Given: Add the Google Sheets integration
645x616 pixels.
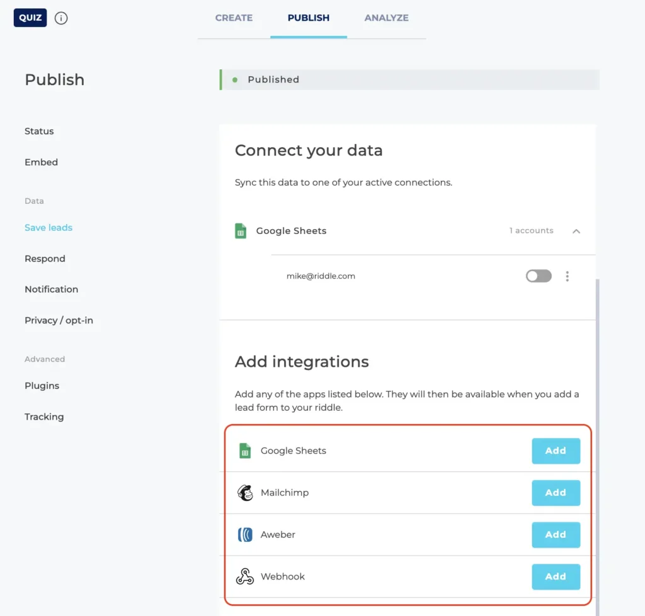Looking at the screenshot, I should pos(556,451).
